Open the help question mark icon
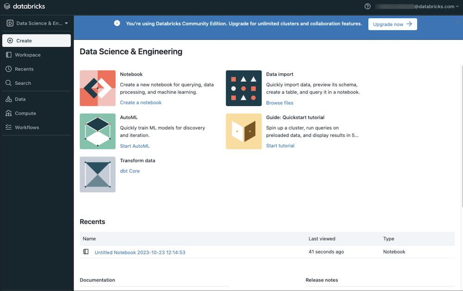 point(367,6)
